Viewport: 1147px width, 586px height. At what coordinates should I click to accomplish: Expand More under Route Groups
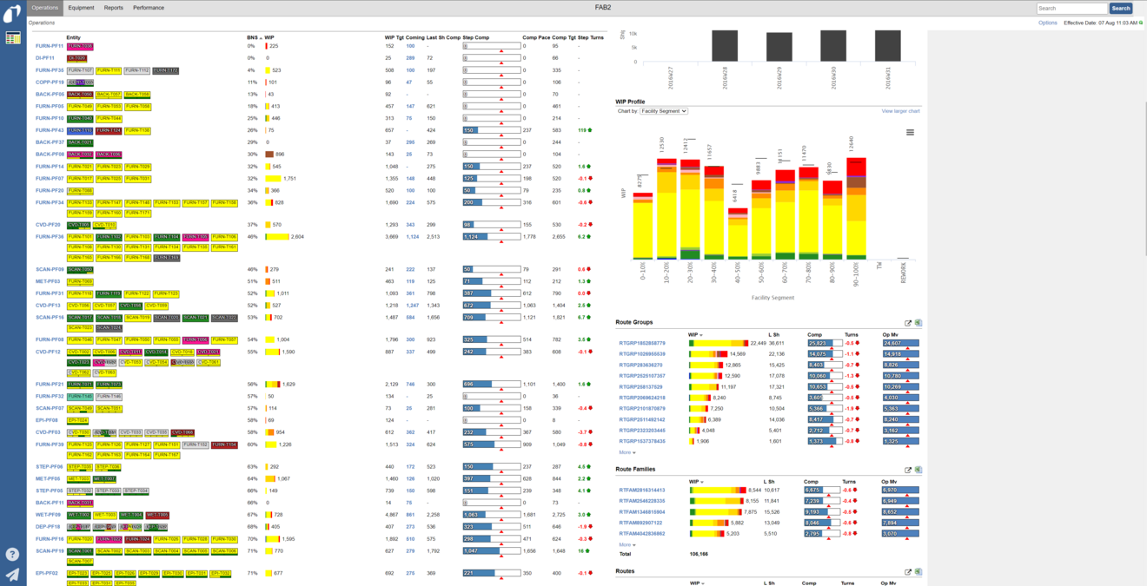(624, 452)
